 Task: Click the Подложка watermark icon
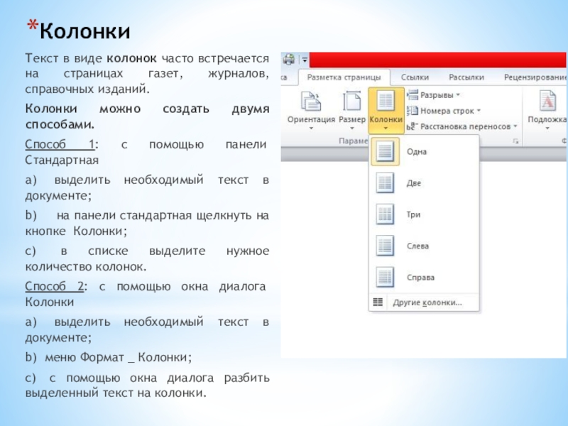point(547,101)
